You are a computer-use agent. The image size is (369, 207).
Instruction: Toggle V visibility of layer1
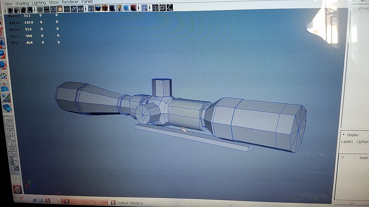pyautogui.click(x=342, y=158)
